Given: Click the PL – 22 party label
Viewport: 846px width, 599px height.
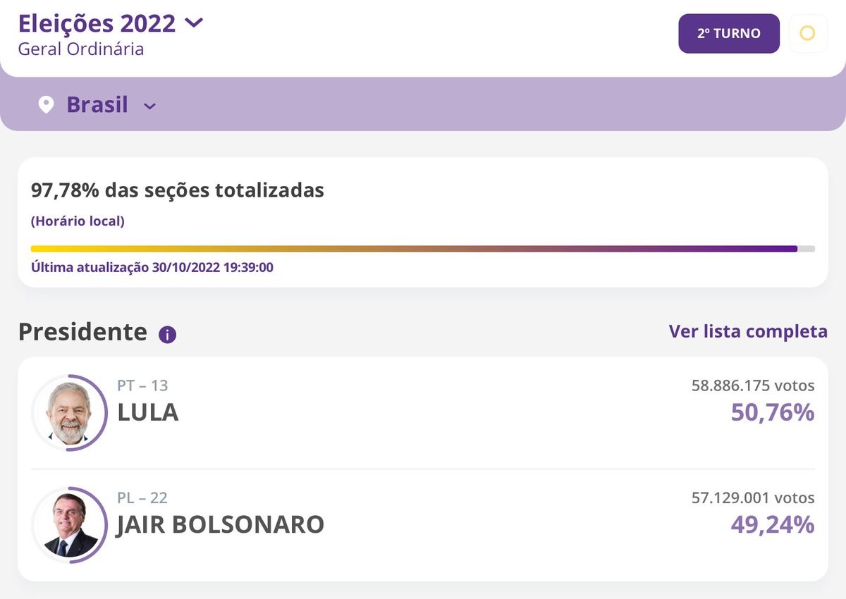Looking at the screenshot, I should pos(142,498).
